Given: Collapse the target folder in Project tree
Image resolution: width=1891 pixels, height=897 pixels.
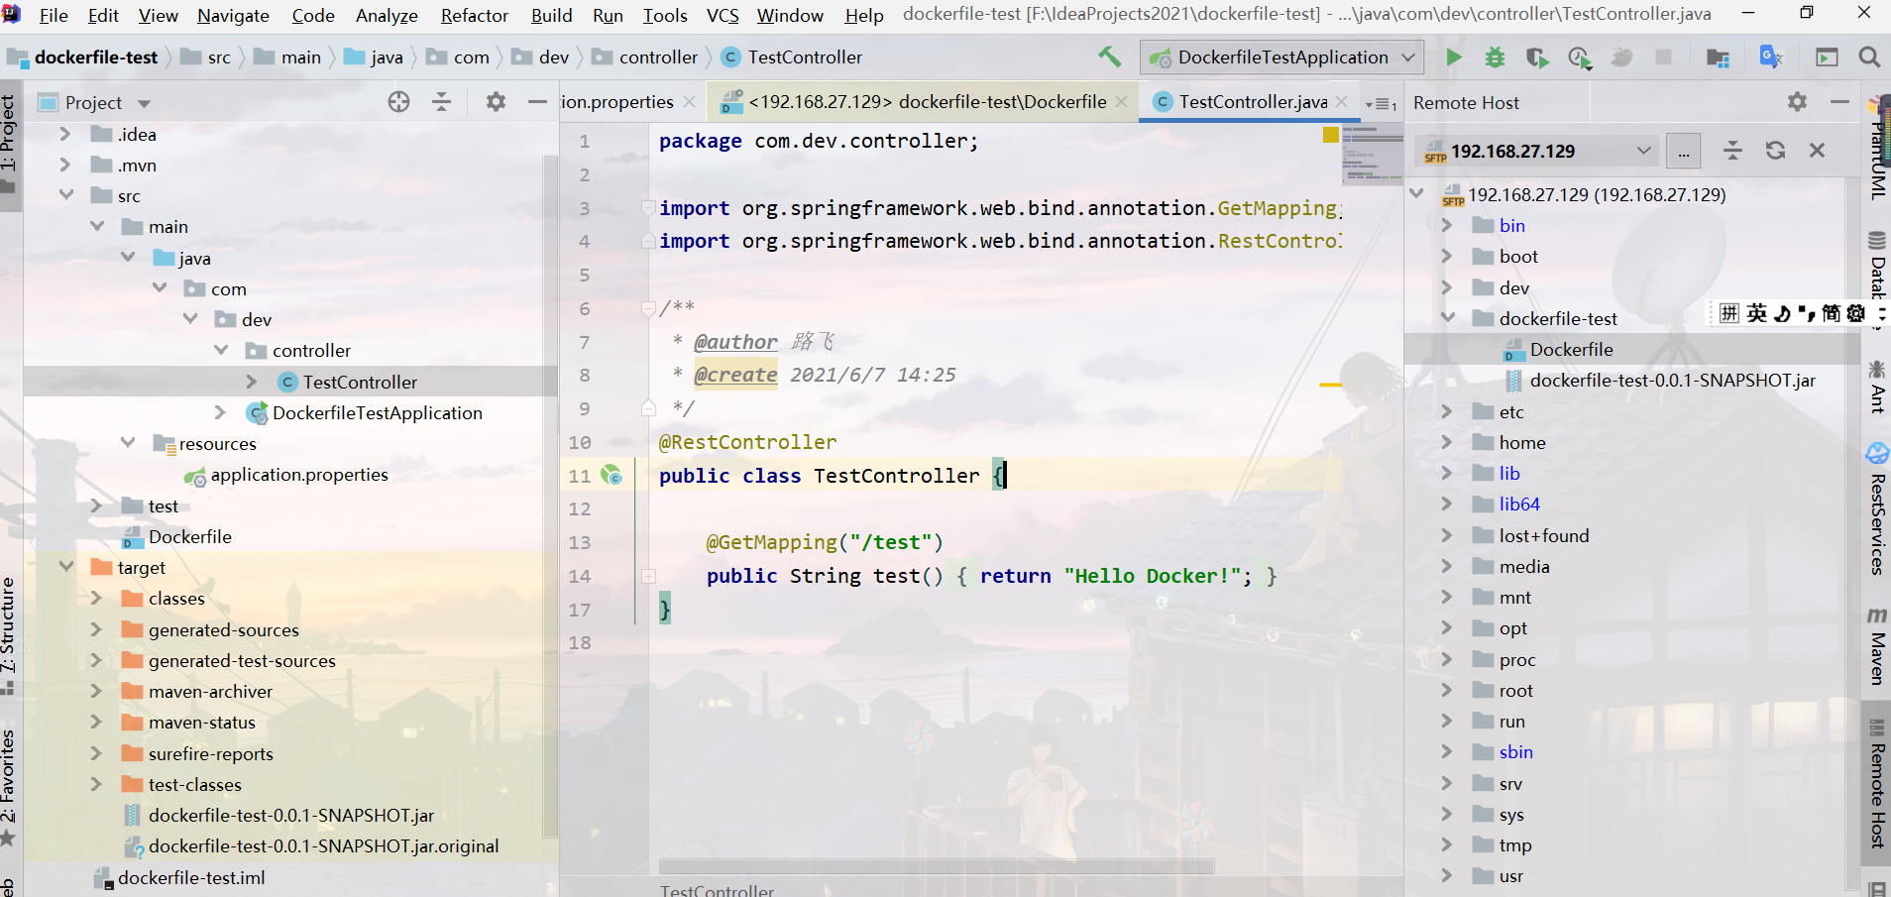Looking at the screenshot, I should [x=65, y=567].
